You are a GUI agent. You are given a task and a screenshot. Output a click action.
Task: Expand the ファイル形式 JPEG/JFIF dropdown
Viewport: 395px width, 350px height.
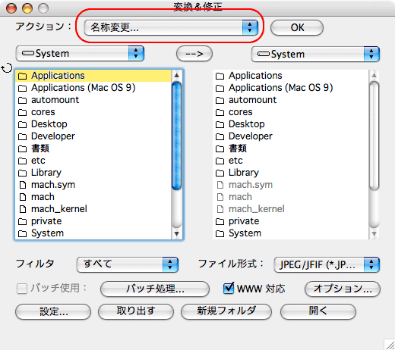tap(327, 264)
